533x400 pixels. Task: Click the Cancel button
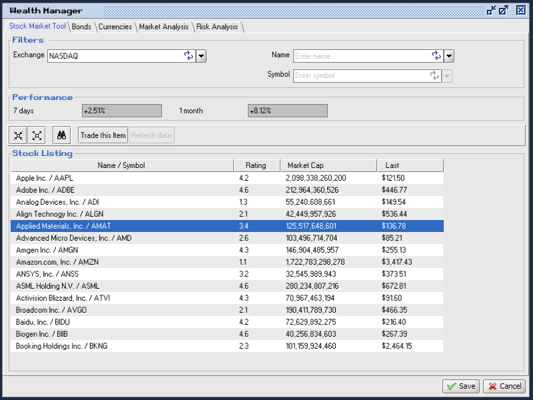coord(504,387)
